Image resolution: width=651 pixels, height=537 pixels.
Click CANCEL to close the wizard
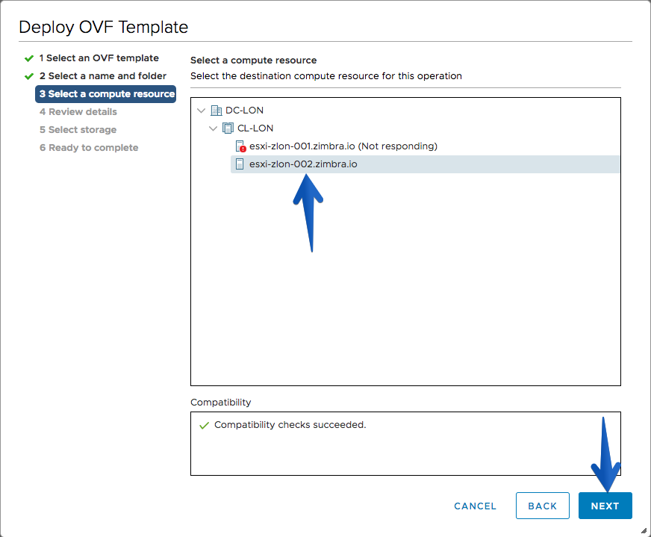click(x=475, y=506)
